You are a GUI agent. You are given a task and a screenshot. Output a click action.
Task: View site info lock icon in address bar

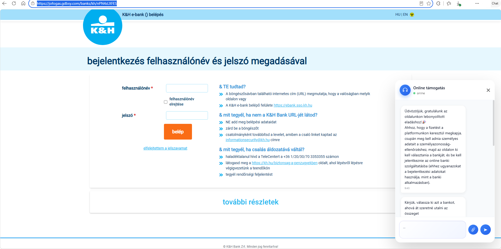pyautogui.click(x=33, y=3)
